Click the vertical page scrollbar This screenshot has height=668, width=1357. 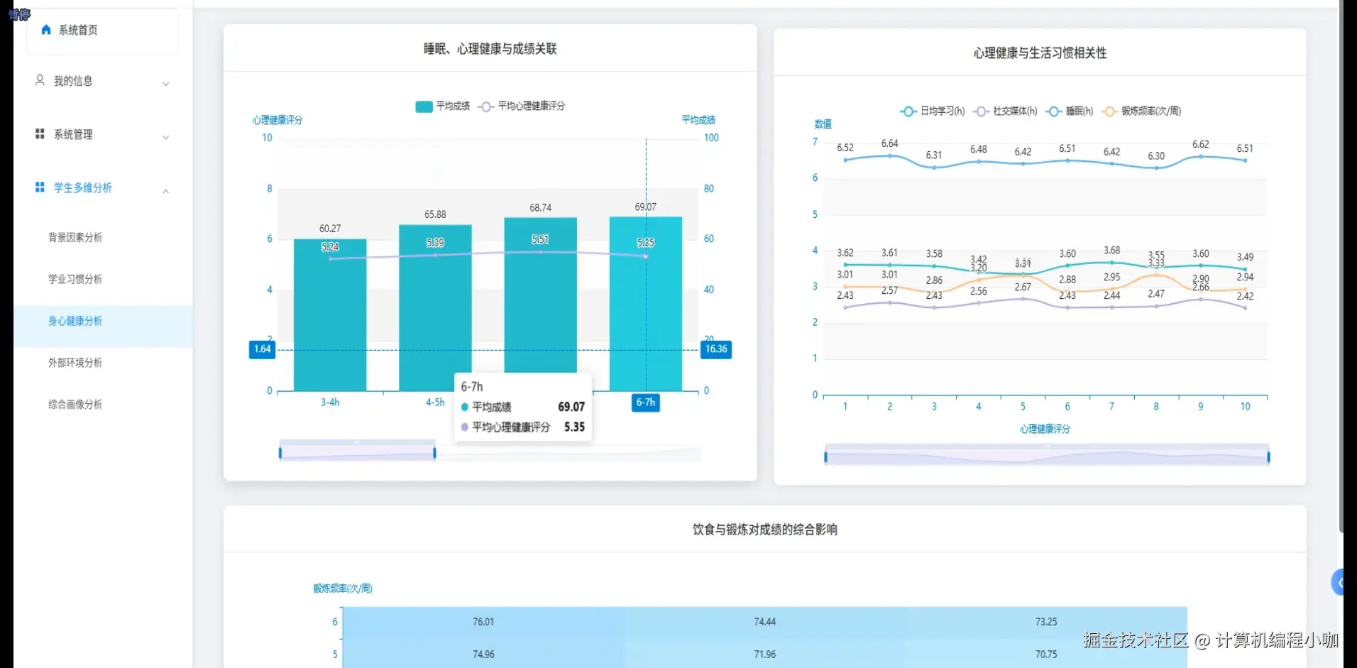(1341, 266)
